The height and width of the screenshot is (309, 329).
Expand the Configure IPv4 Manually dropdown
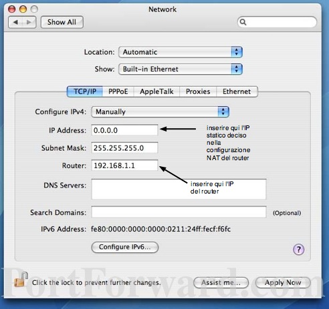click(160, 111)
